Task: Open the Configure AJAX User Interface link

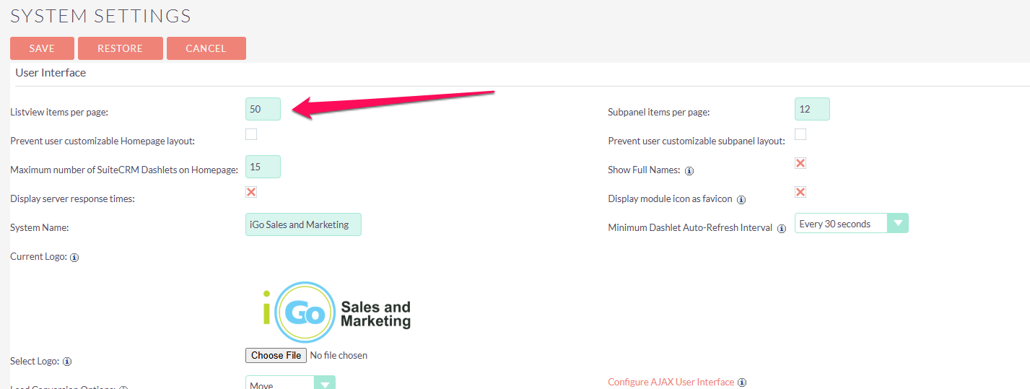Action: (671, 383)
